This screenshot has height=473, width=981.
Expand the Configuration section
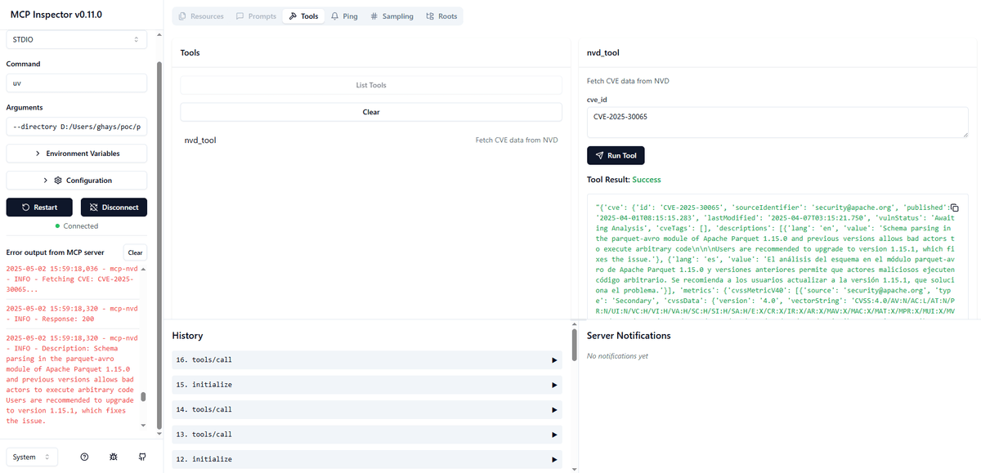77,181
